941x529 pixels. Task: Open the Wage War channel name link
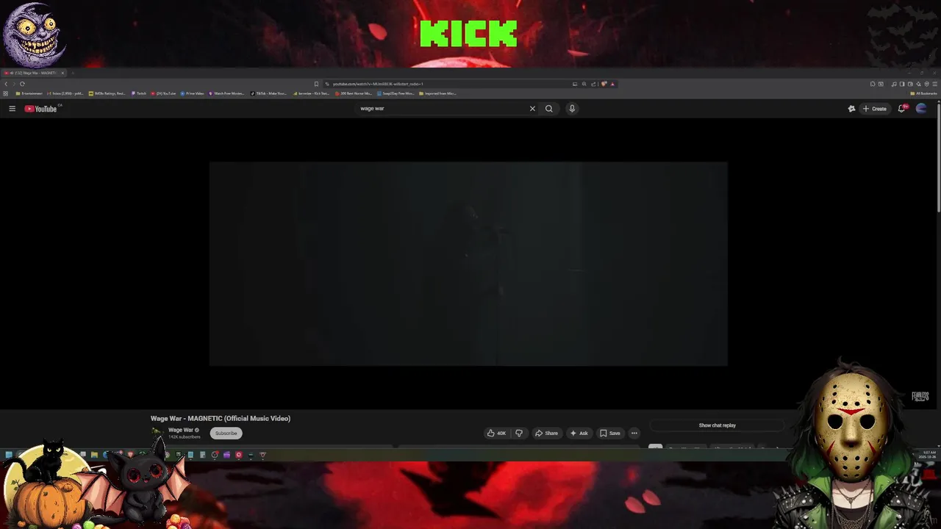[181, 430]
